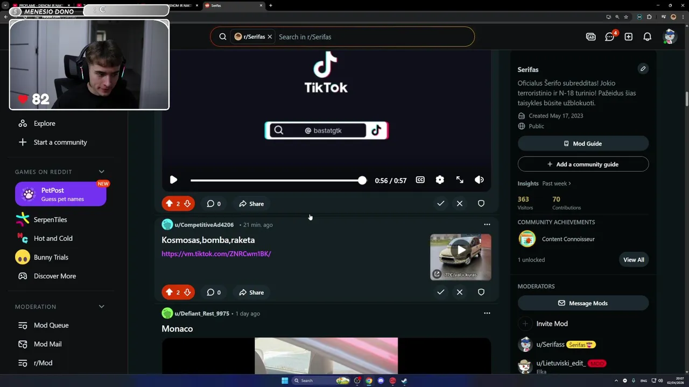
Task: Open the PetPost game card
Action: coord(61,194)
